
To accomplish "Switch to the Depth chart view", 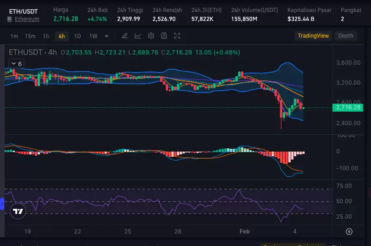I will (345, 36).
